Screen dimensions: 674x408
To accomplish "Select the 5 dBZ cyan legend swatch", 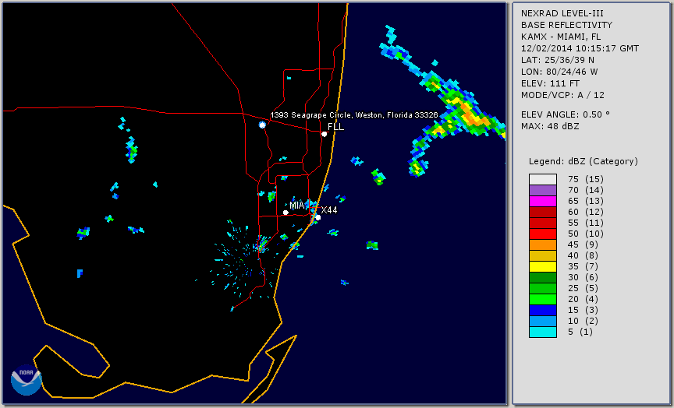I will tap(543, 332).
